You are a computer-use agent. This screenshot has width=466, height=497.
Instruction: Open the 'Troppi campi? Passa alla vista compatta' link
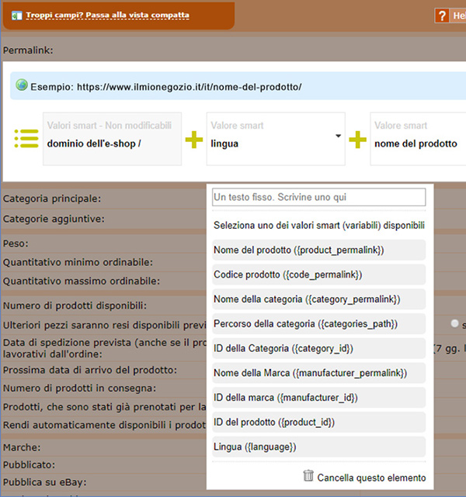point(107,16)
